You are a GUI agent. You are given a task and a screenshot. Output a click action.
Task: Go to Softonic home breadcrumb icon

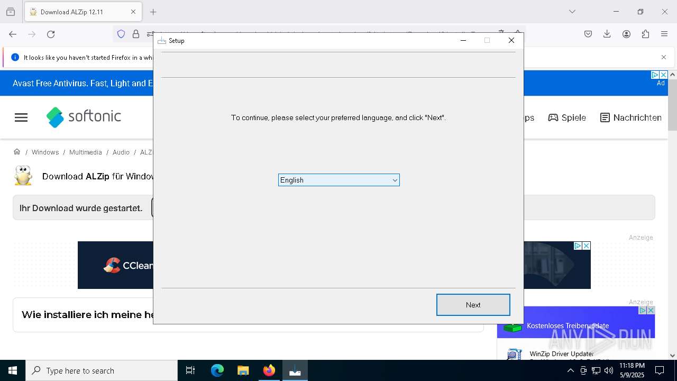pyautogui.click(x=17, y=152)
